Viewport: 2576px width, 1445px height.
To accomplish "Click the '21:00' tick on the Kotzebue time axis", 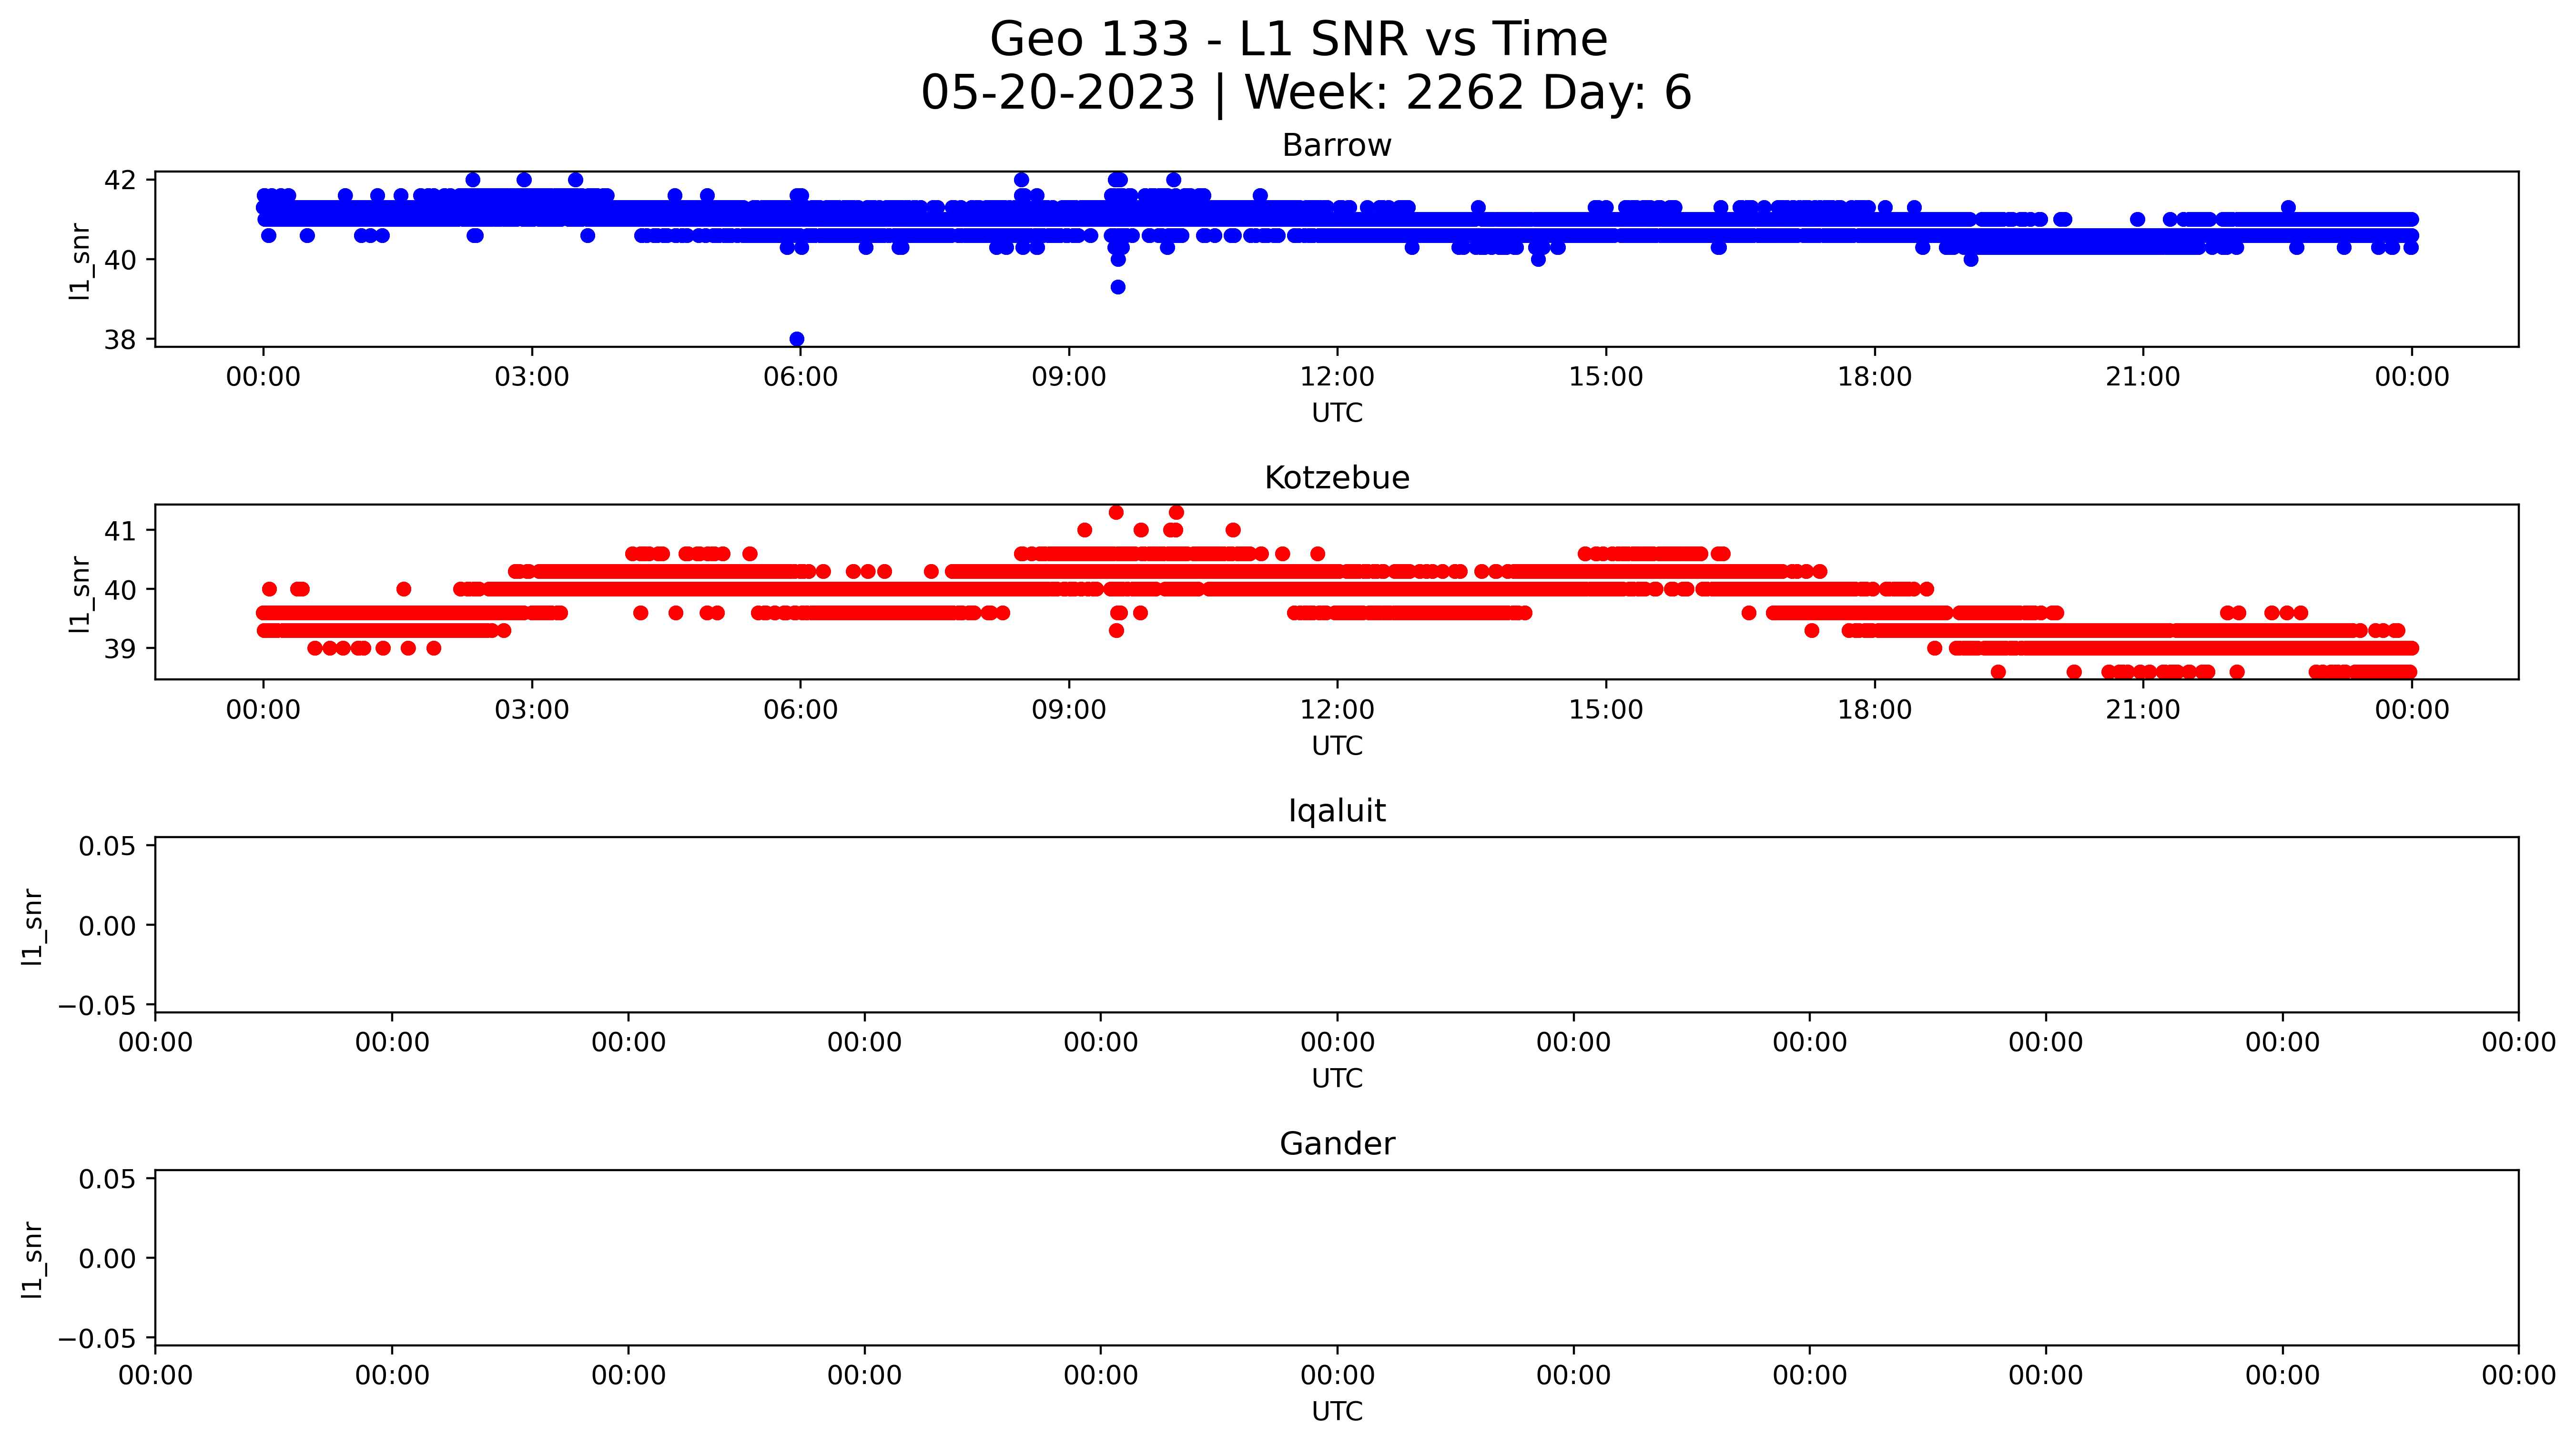I will (x=2143, y=710).
